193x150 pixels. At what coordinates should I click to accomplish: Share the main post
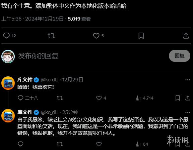coord(186,36)
